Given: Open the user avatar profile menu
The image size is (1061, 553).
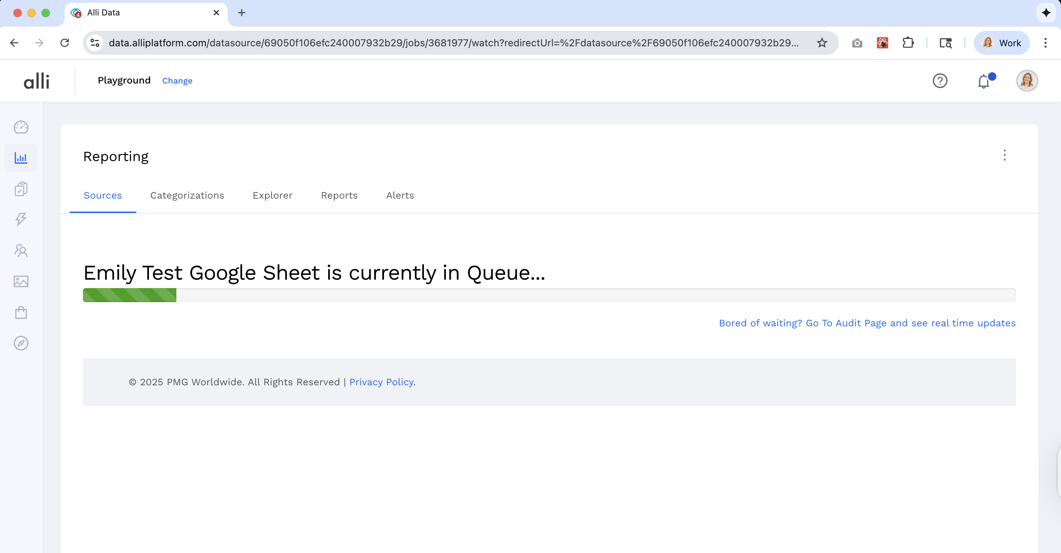Looking at the screenshot, I should [1027, 80].
